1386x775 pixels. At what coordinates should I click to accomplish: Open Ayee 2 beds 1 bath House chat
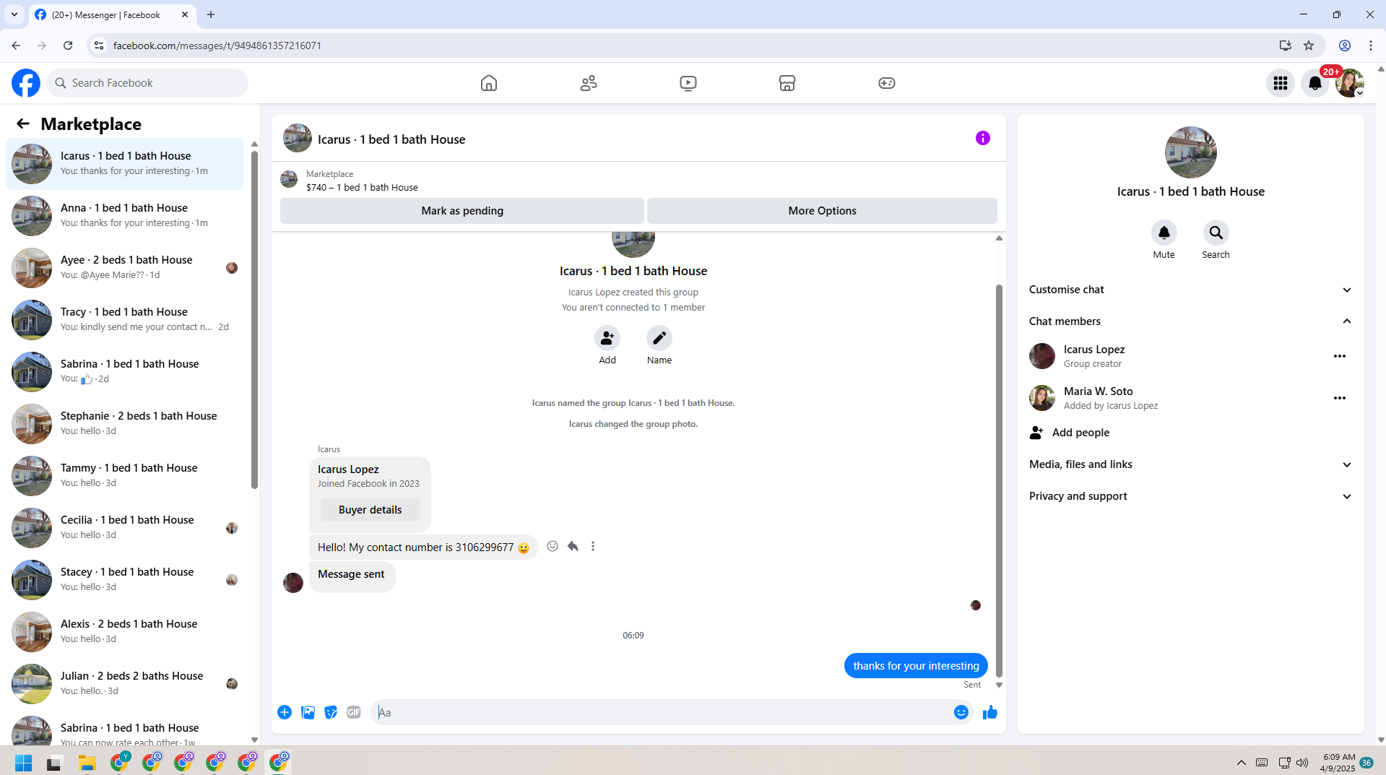[x=125, y=268]
